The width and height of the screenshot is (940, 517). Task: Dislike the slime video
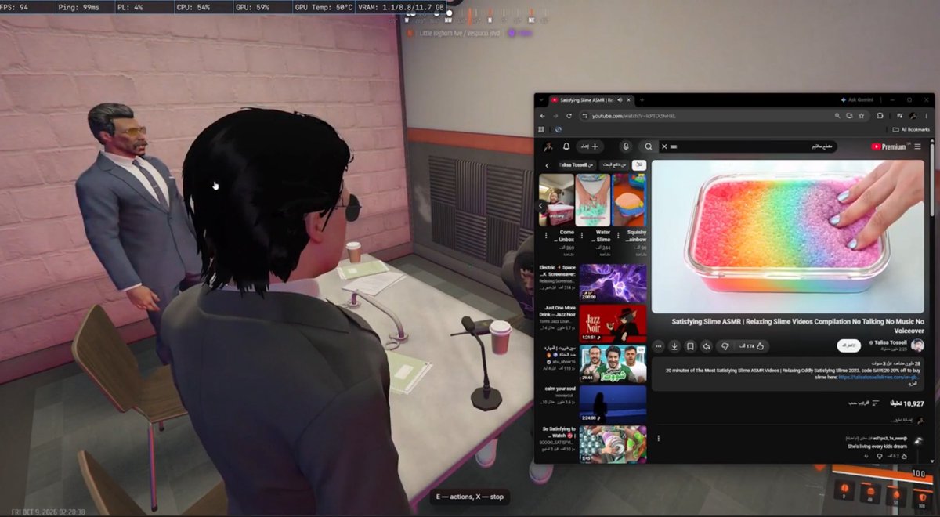pos(725,345)
